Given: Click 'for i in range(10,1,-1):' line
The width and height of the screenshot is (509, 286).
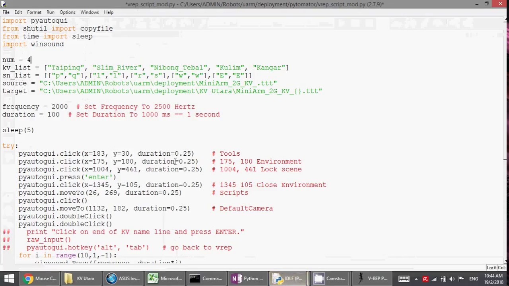Looking at the screenshot, I should pyautogui.click(x=68, y=255).
